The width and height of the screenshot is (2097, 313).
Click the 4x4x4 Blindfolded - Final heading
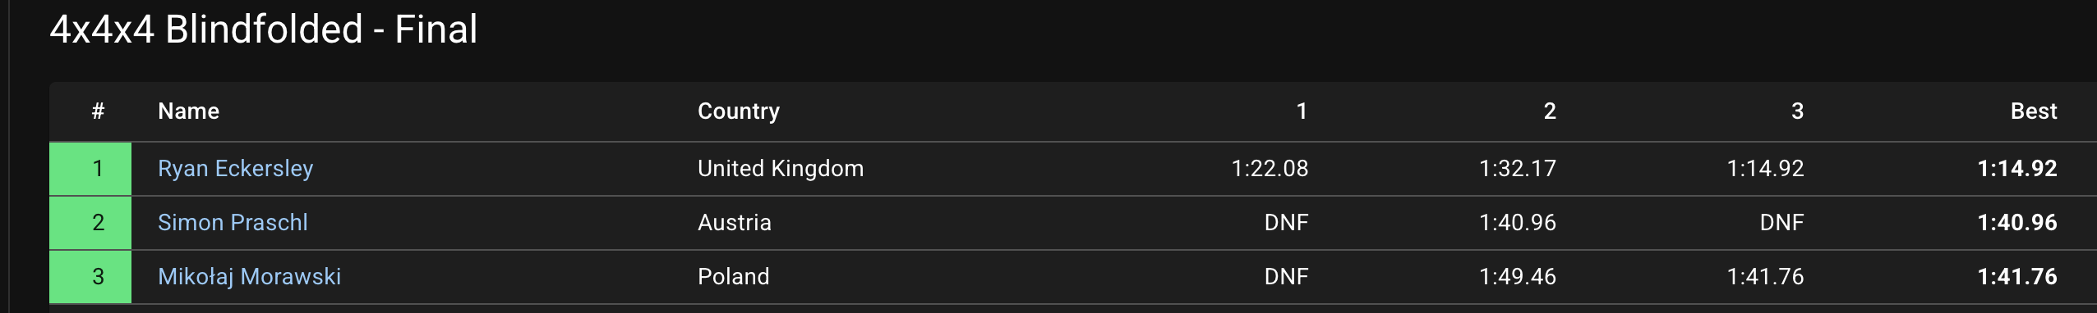point(263,29)
